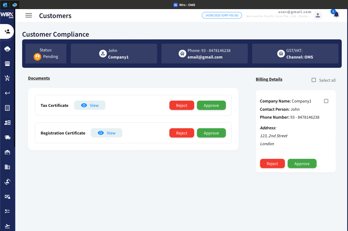This screenshot has height=231, width=348.
Task: Open the user profile avatar
Action: [318, 16]
